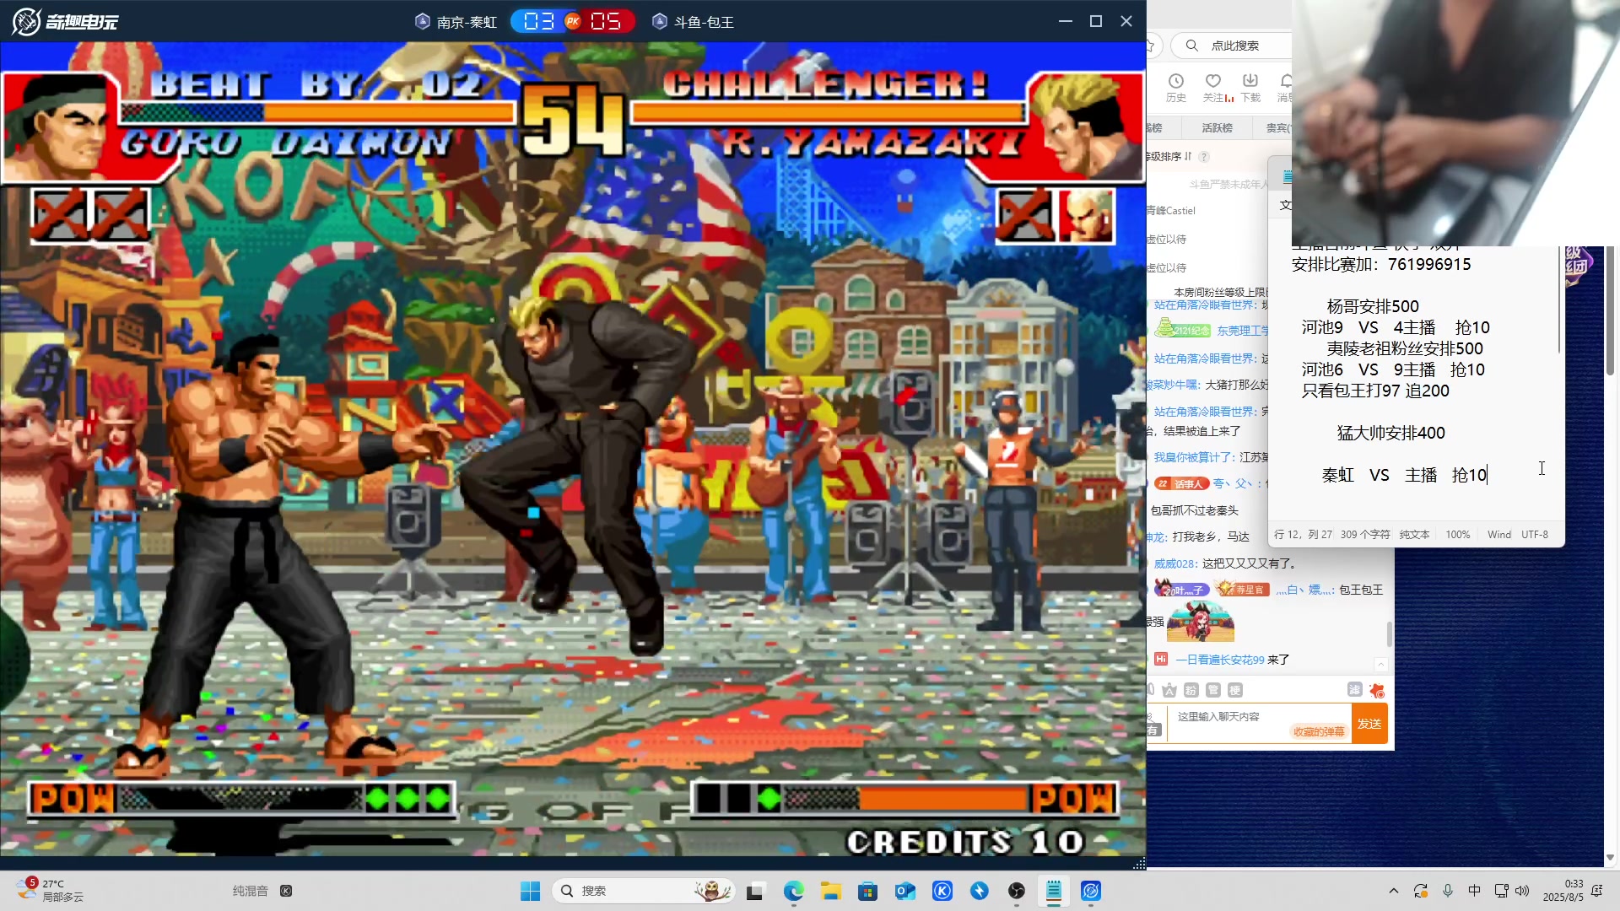This screenshot has width=1620, height=911.
Task: Open Microsoft Store from taskbar
Action: [867, 891]
